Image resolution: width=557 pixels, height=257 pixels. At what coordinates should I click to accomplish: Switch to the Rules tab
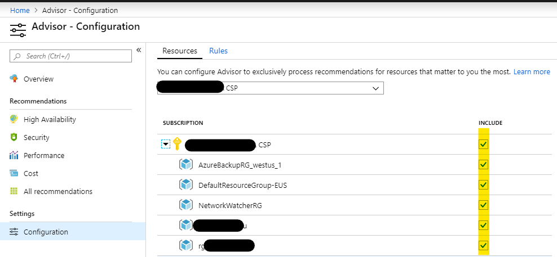pyautogui.click(x=218, y=51)
